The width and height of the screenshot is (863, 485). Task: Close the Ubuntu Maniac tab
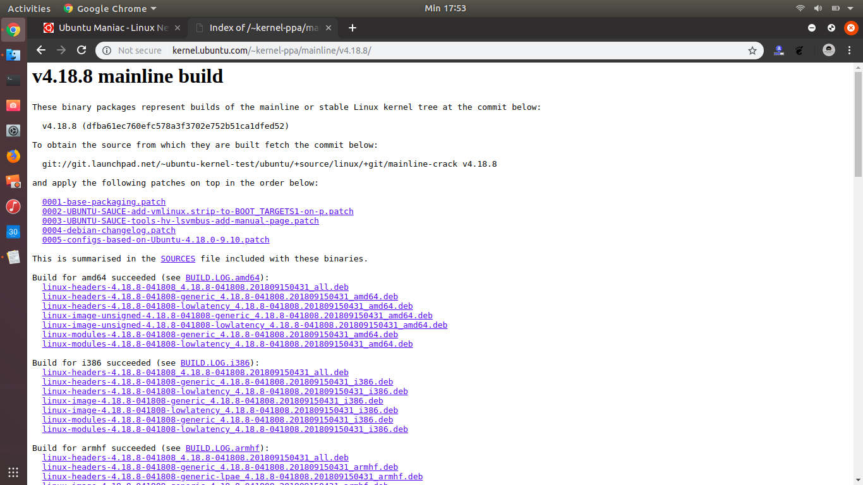point(178,28)
